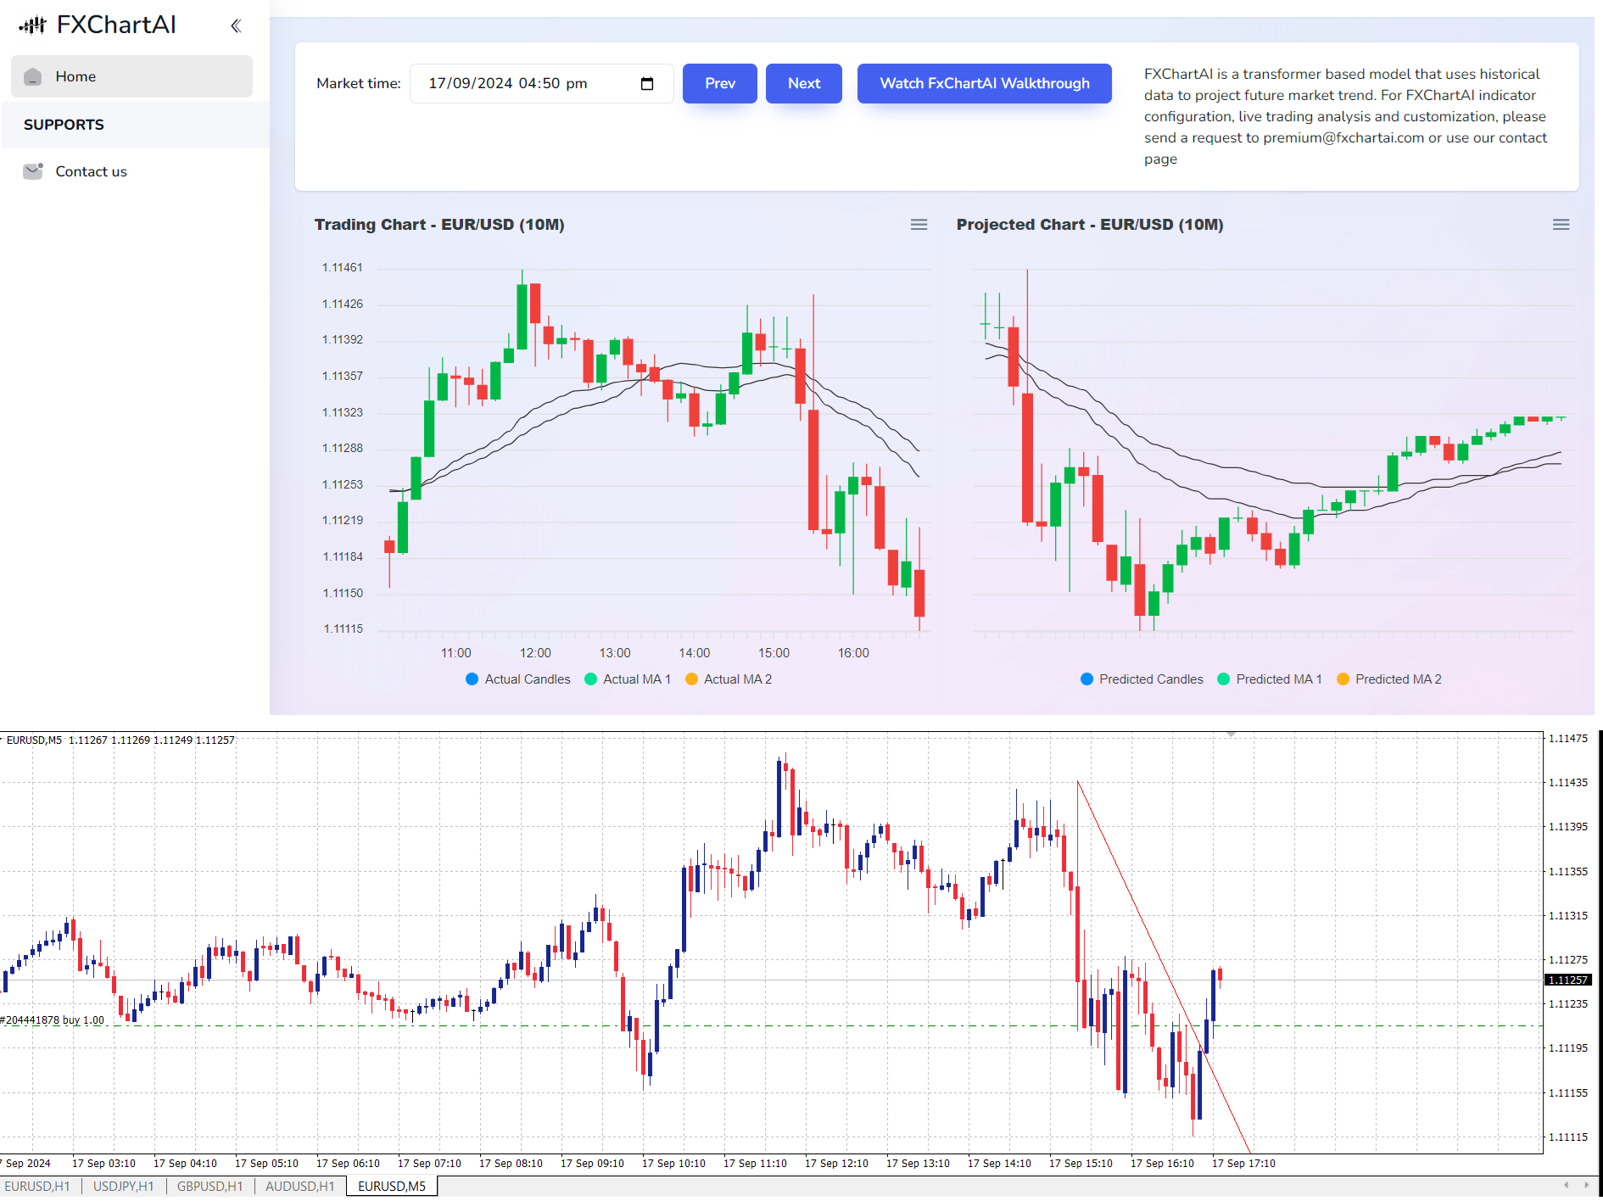Open the Home sidebar item
Viewport: 1603px width, 1201px height.
pos(131,76)
